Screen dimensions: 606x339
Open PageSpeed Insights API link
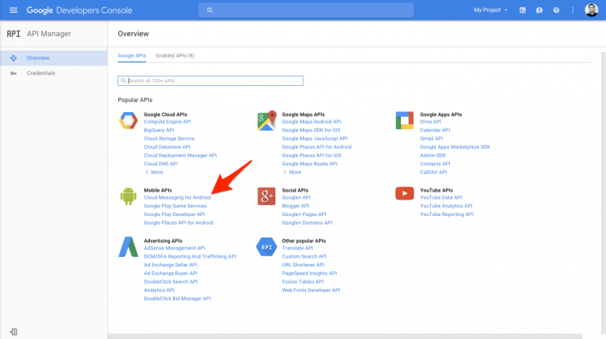309,274
